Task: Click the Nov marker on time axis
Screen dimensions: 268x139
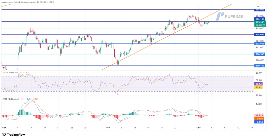Action: (x=108, y=128)
